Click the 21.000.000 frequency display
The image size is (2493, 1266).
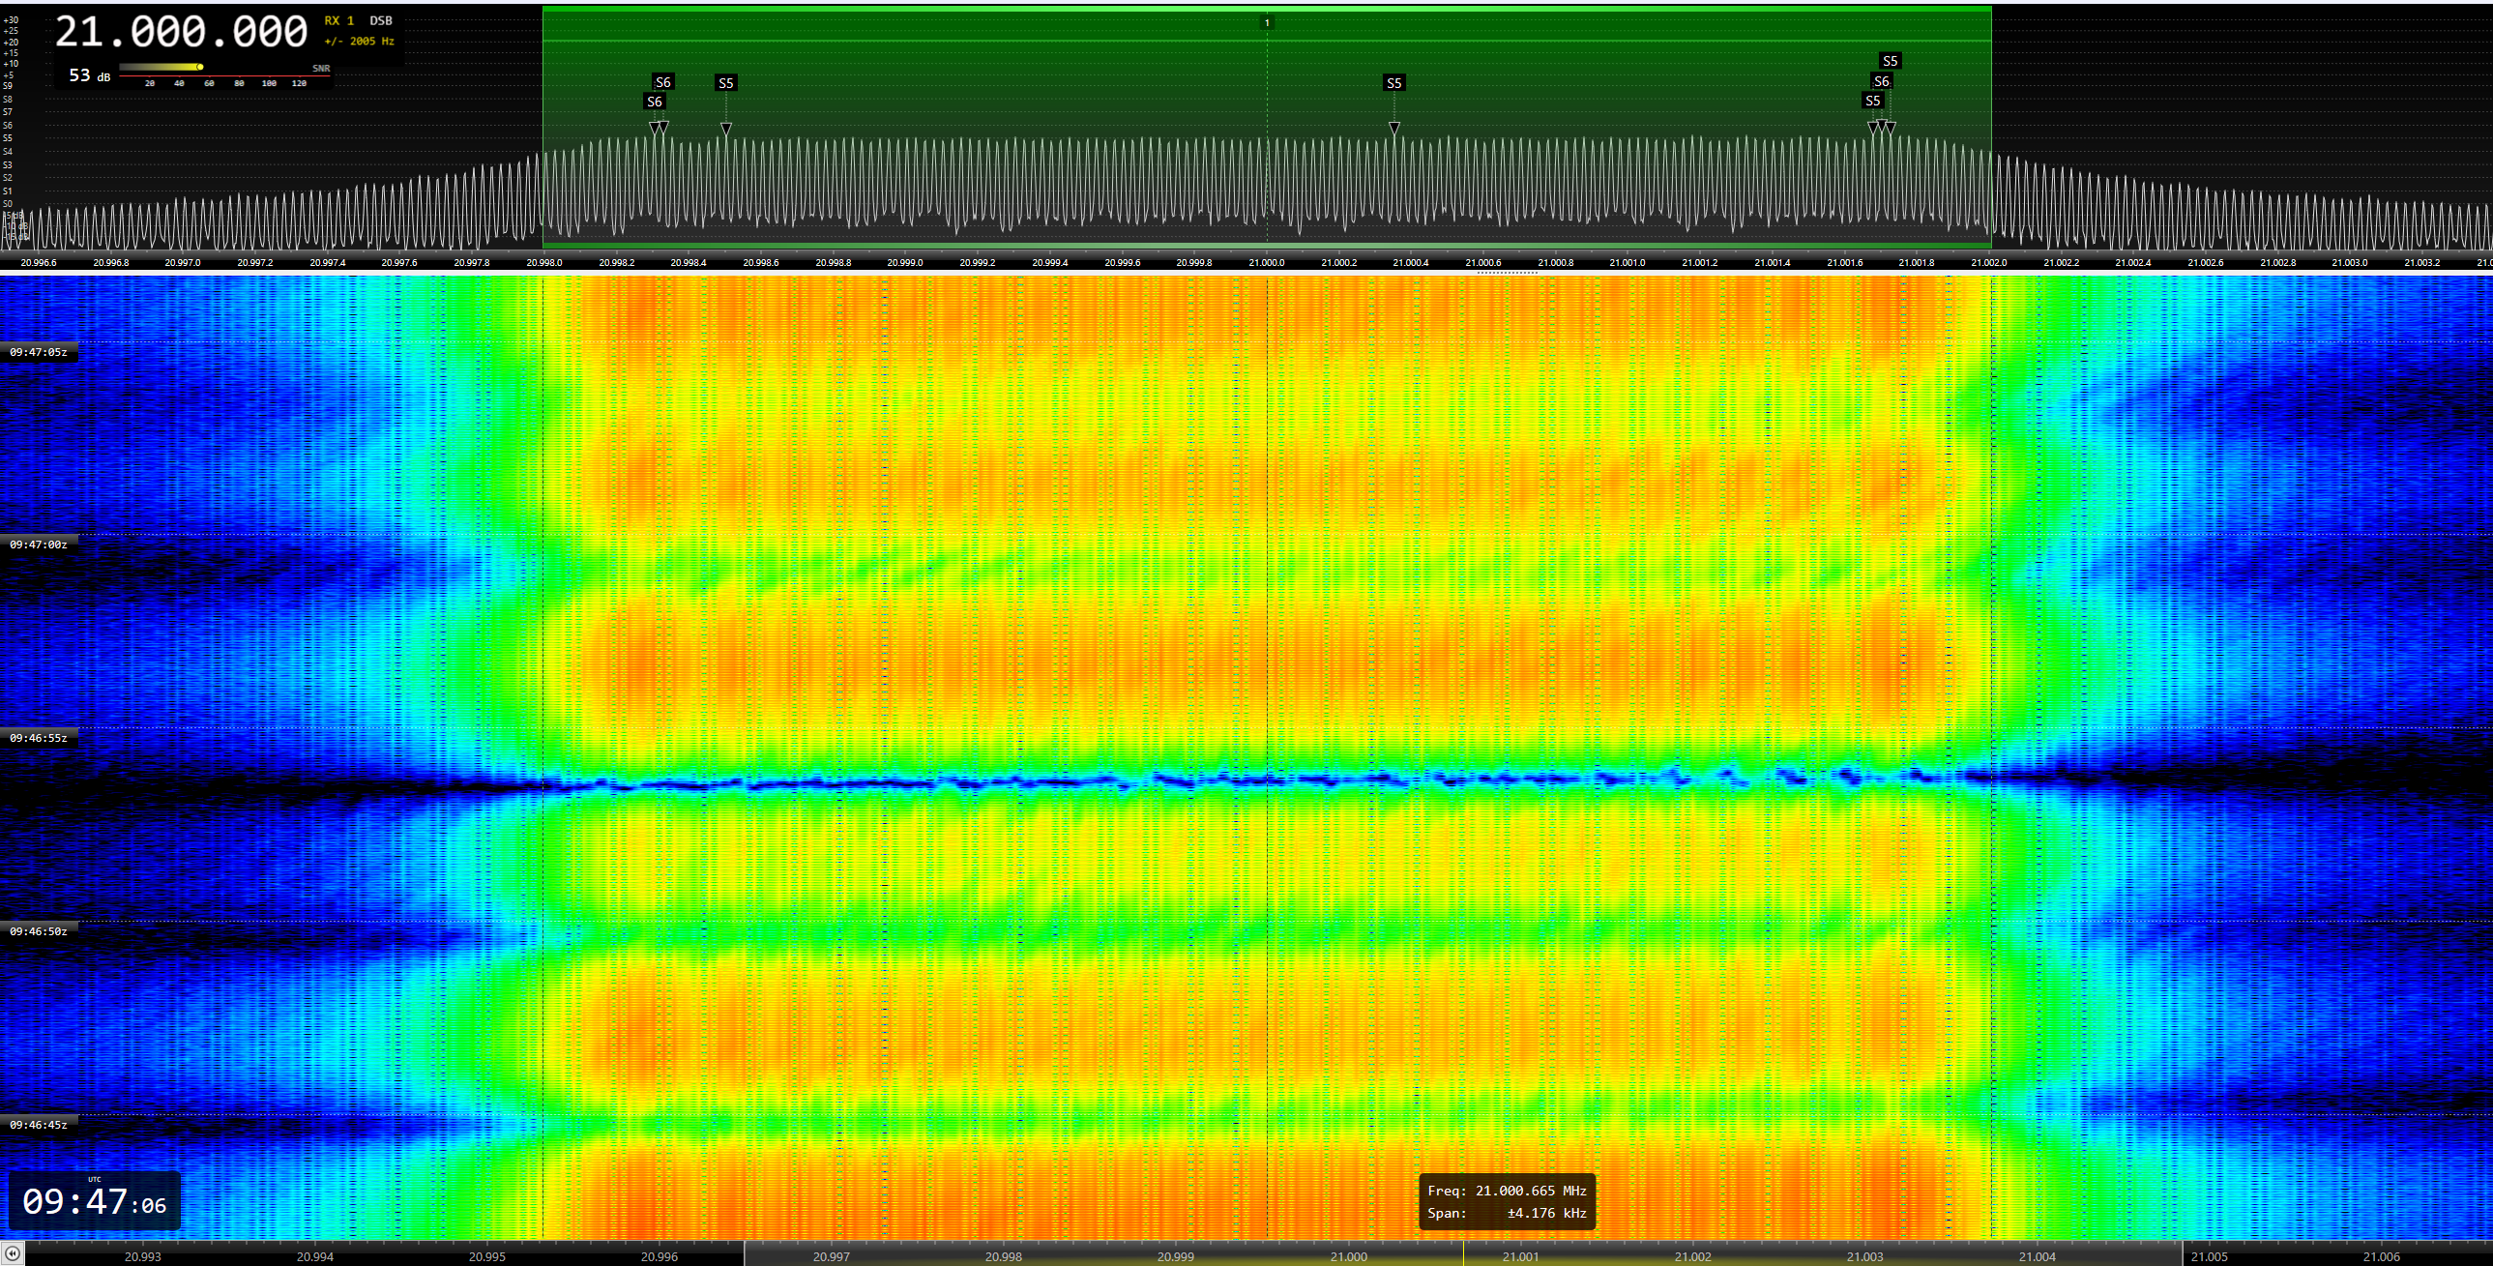(181, 33)
